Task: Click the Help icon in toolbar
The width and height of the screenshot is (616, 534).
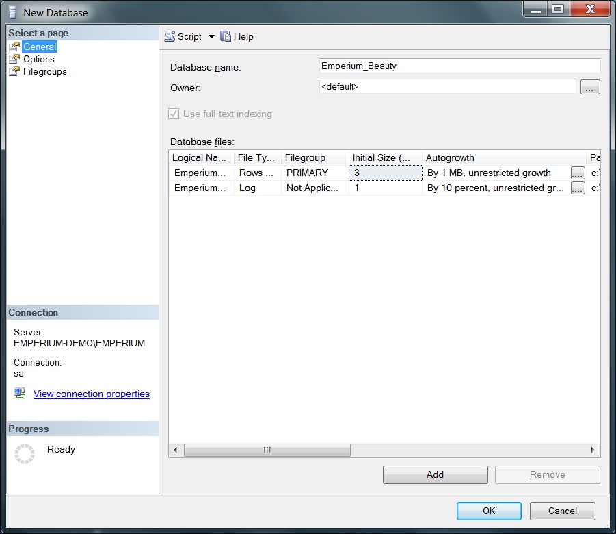Action: point(226,37)
